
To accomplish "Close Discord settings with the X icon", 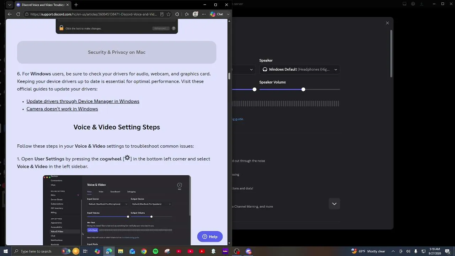I will coord(387,23).
